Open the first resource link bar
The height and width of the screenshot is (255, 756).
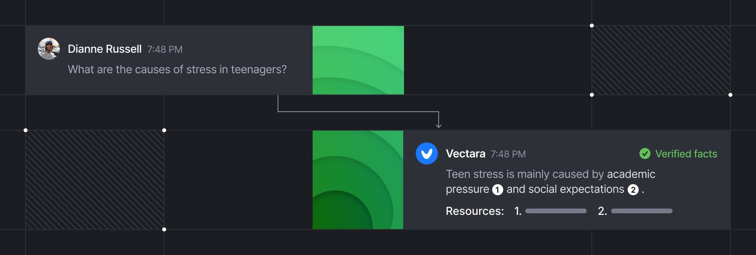tap(556, 211)
